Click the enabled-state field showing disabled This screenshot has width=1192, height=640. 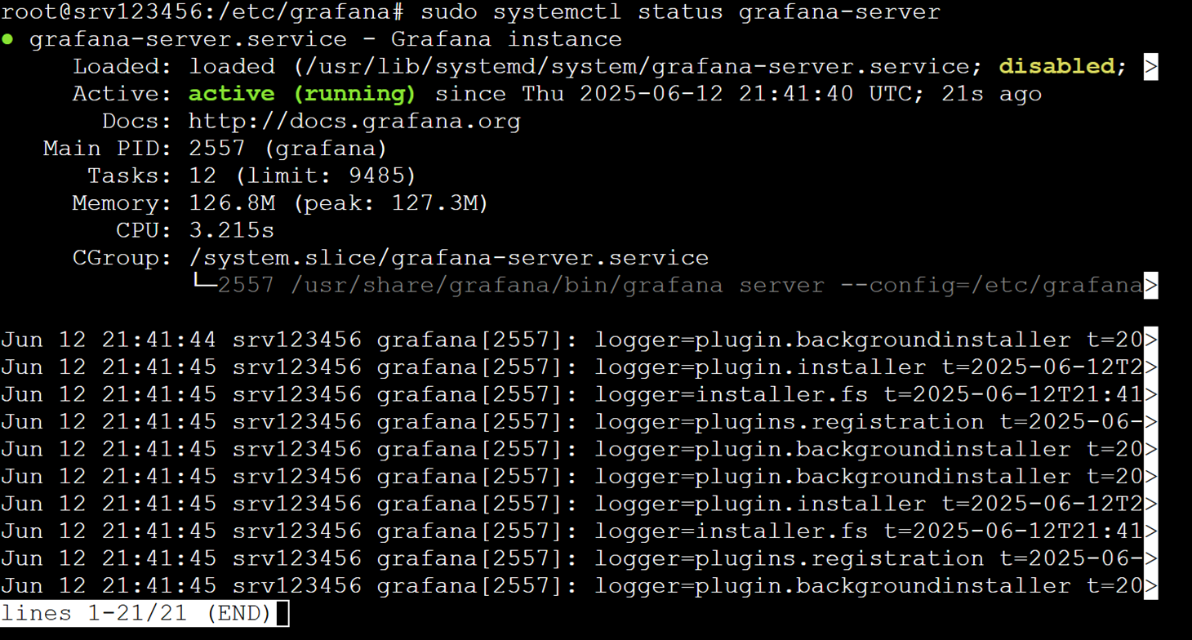[1057, 66]
